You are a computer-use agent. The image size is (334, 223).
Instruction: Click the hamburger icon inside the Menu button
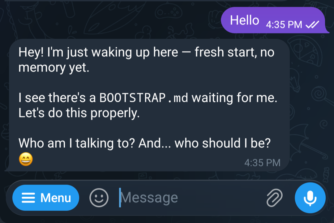(28, 197)
